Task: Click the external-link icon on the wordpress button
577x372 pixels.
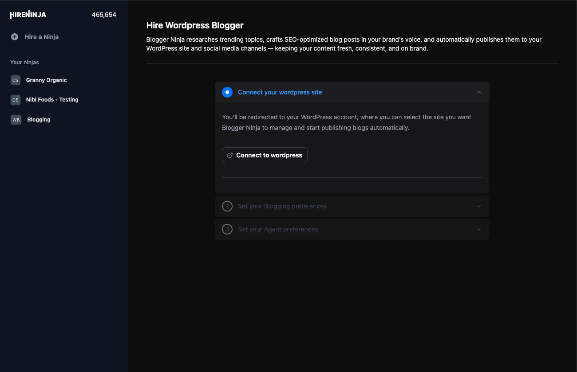Action: (229, 155)
